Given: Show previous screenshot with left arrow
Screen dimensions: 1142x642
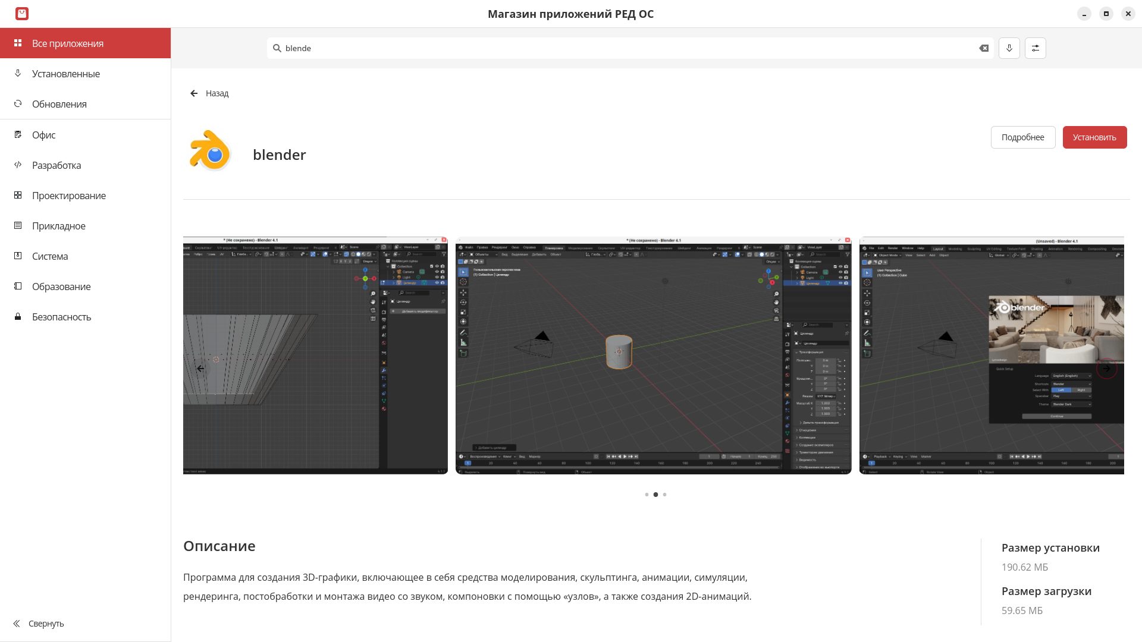Looking at the screenshot, I should (x=201, y=369).
